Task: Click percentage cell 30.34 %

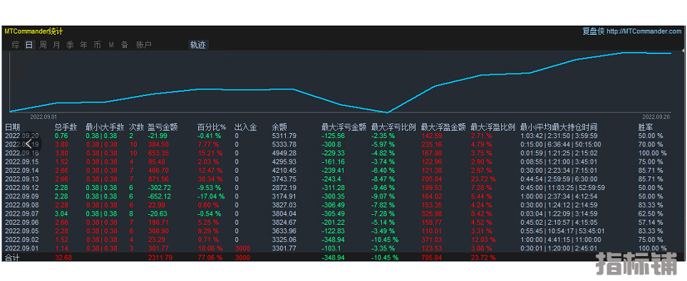Action: point(210,179)
